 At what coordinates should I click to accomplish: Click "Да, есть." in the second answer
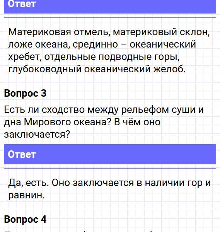click(x=29, y=183)
